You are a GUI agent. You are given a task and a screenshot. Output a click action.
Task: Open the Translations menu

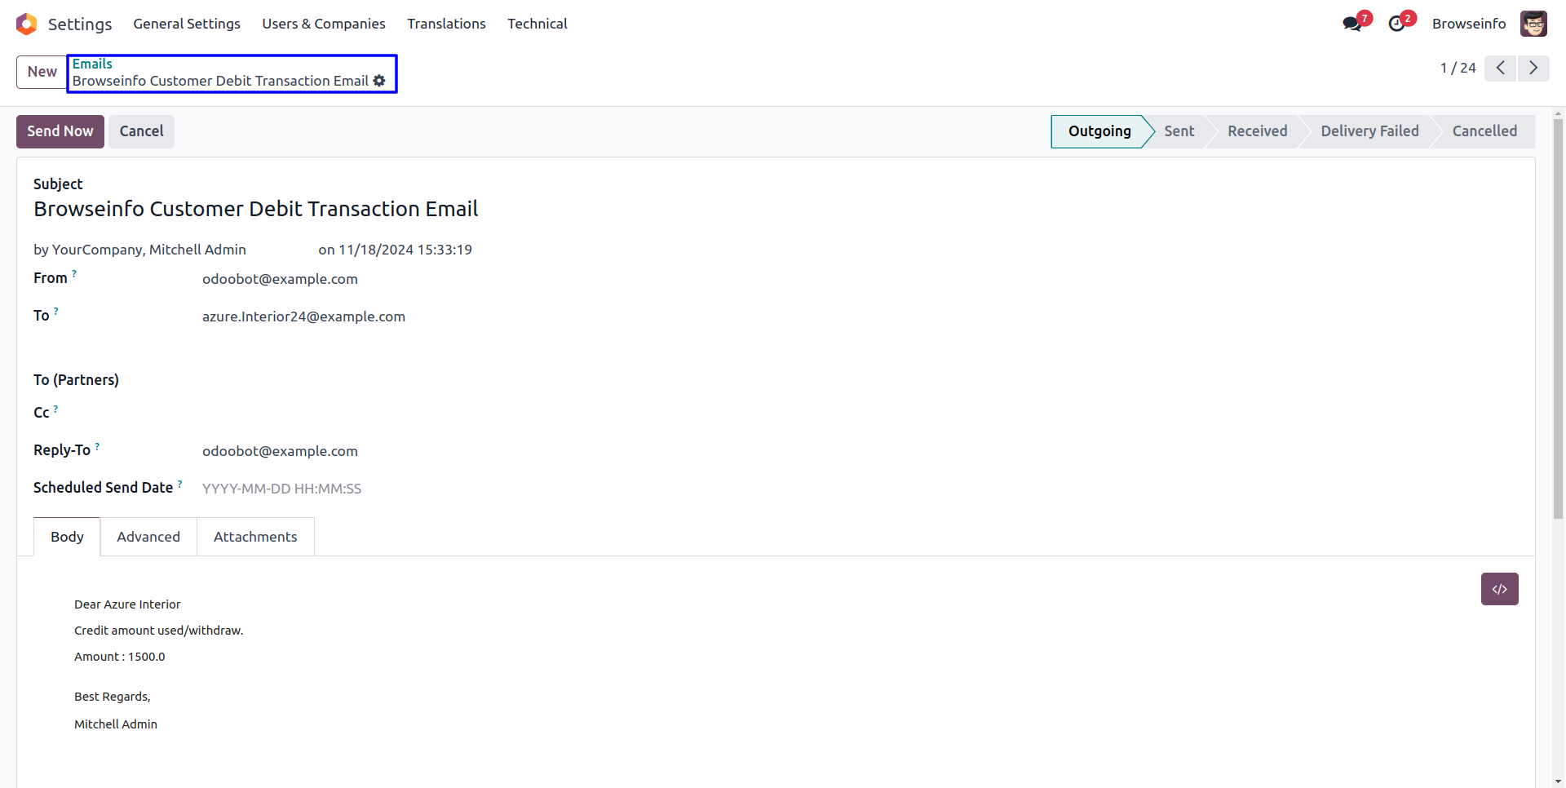[446, 24]
